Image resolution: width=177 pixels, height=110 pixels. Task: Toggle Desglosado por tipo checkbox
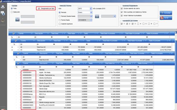tap(39, 8)
